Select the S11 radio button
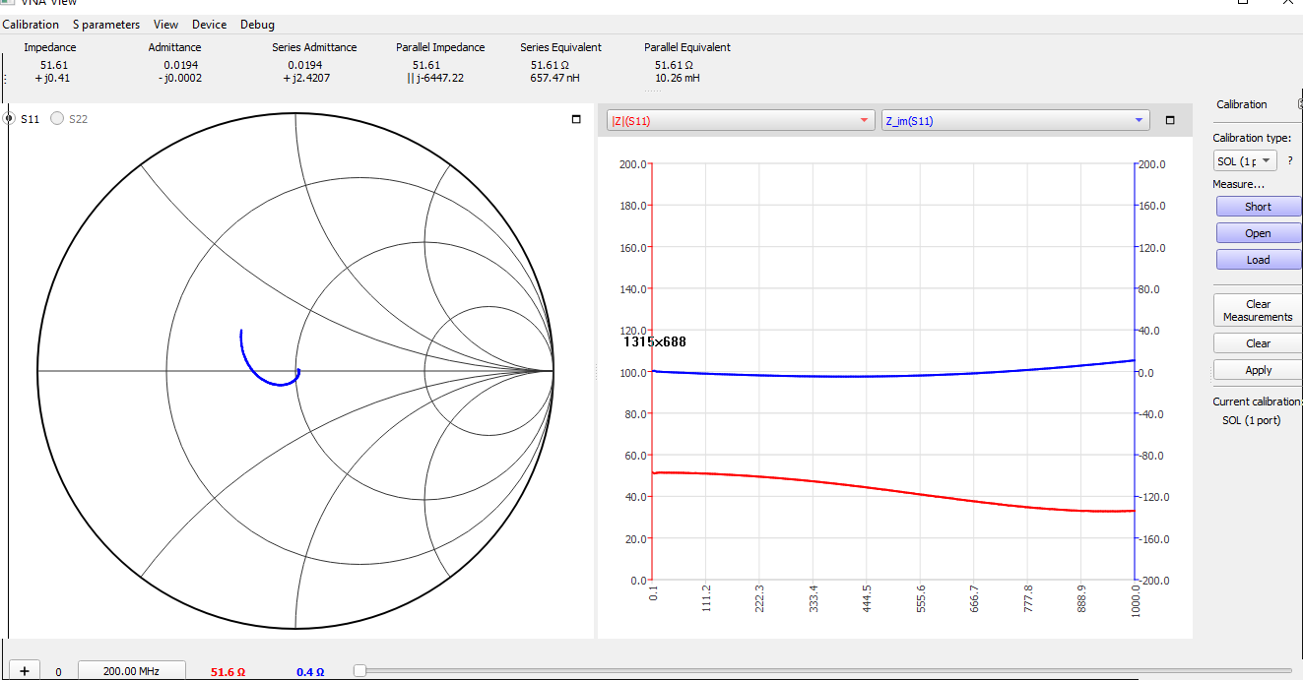 [x=10, y=119]
